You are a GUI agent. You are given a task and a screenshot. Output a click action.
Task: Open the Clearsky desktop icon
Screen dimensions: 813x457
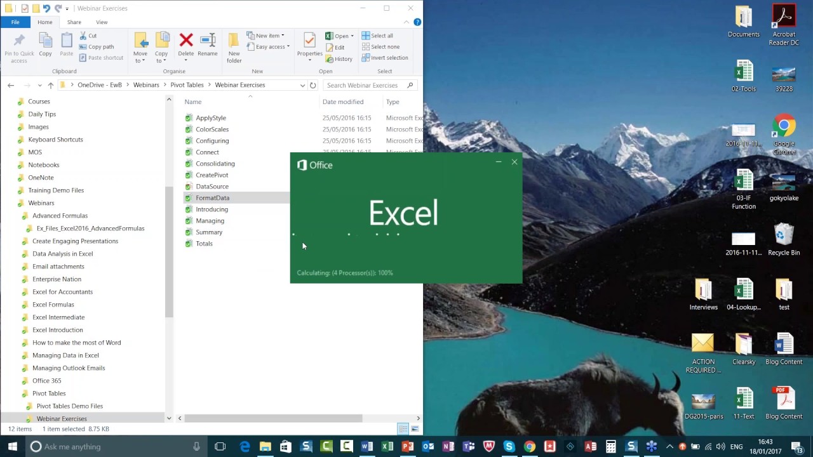[743, 348]
